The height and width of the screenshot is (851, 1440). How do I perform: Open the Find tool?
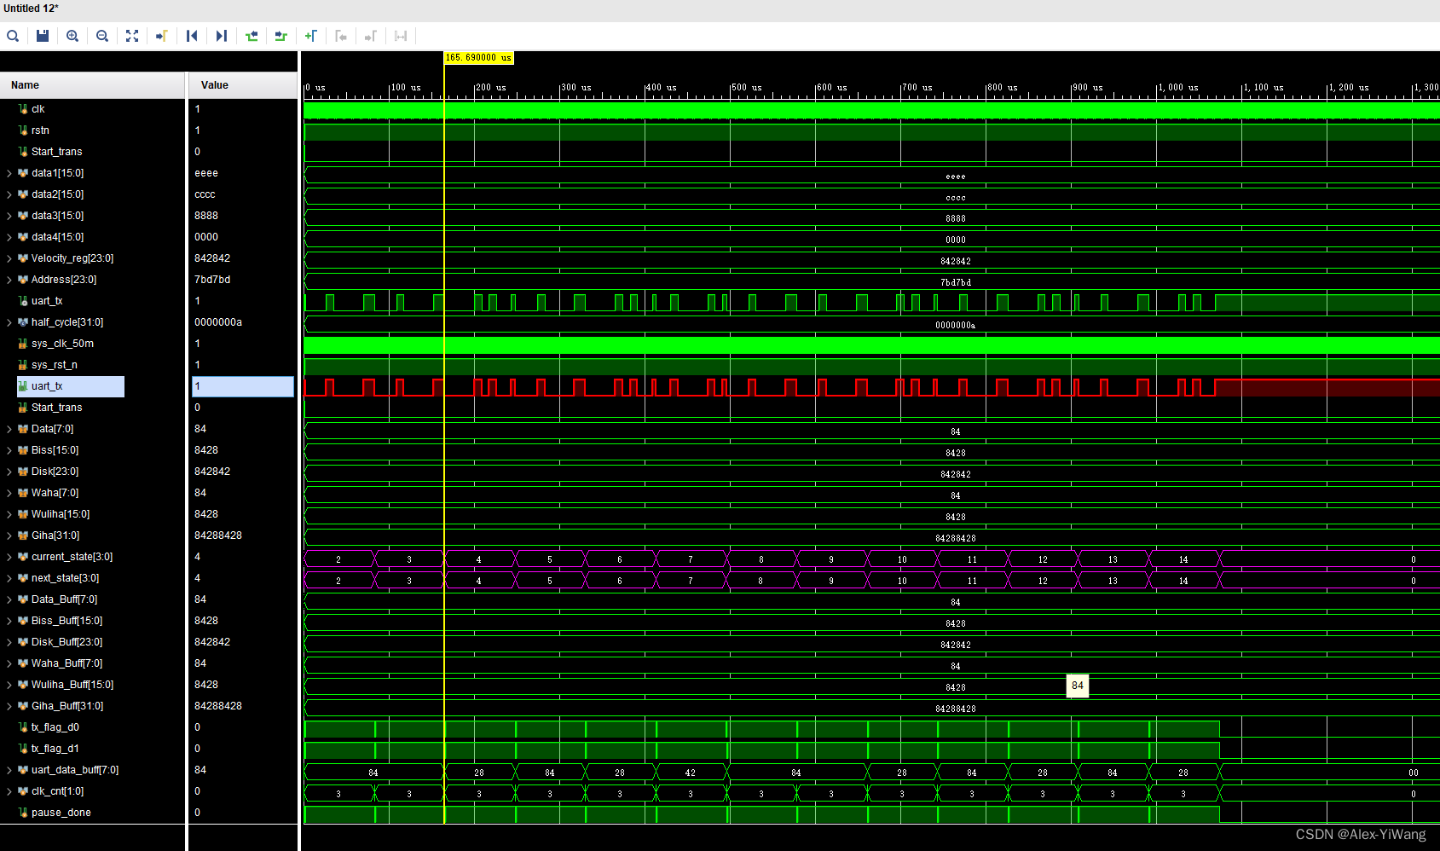13,36
